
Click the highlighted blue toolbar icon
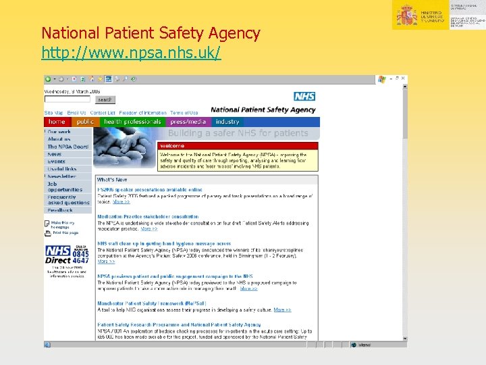109,79
